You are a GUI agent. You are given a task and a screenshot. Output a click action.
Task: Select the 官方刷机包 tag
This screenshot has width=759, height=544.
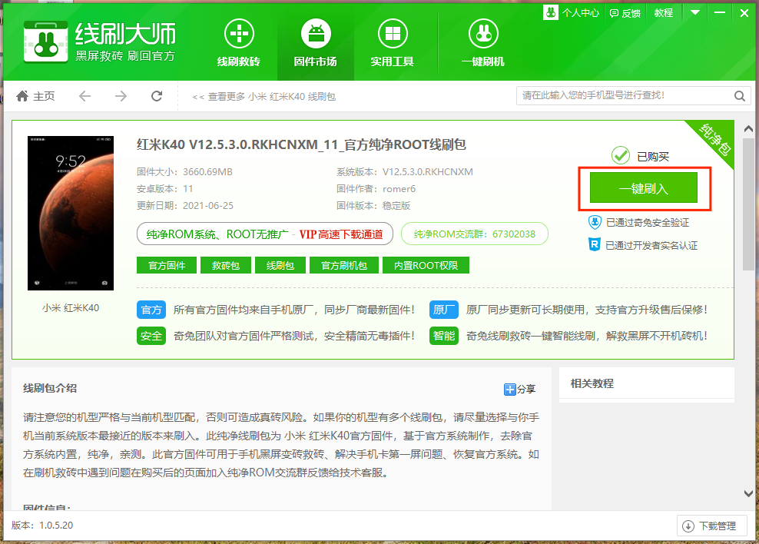[x=344, y=265]
